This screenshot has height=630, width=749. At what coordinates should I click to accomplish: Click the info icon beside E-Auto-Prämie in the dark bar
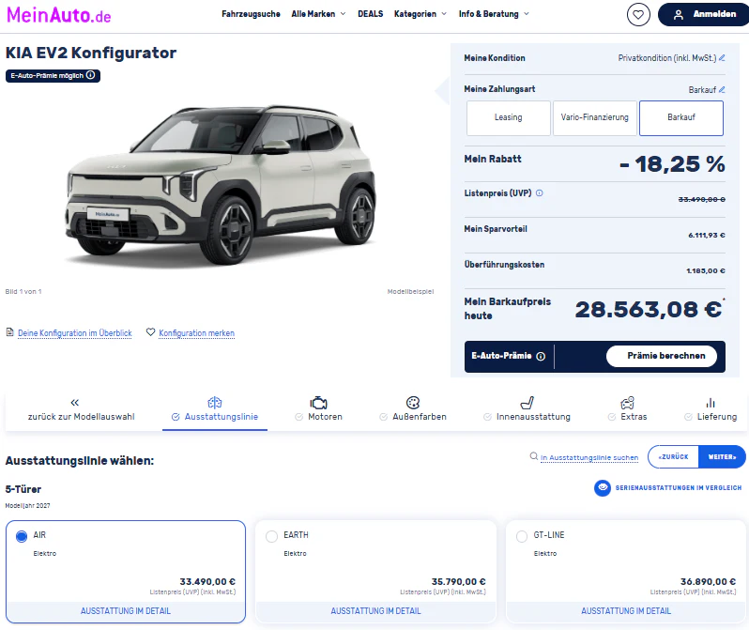541,356
